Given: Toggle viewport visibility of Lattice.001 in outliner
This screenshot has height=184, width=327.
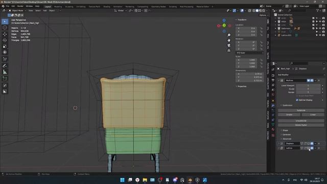Looking at the screenshot, I should click(x=320, y=35).
